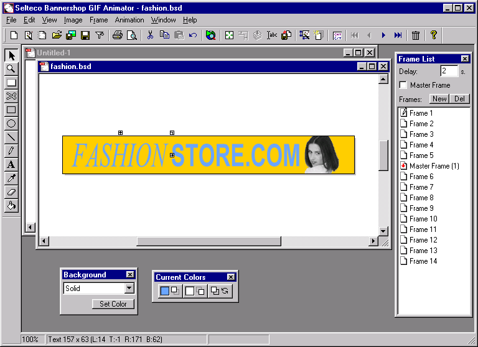
Task: Open the Edit menu
Action: (x=29, y=20)
